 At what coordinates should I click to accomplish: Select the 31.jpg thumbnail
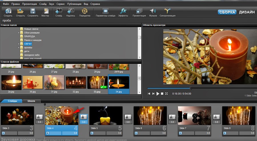(x=54, y=82)
